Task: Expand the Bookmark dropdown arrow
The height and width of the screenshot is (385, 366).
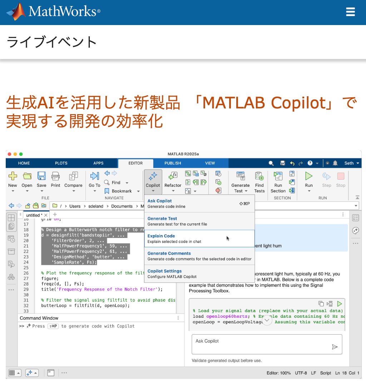Action: click(138, 191)
